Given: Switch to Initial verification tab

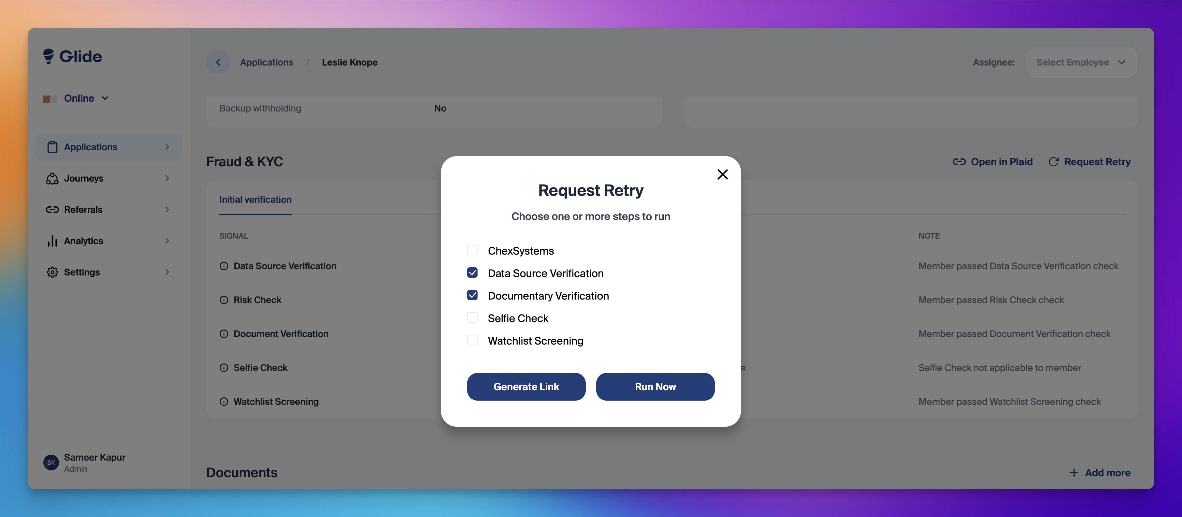Looking at the screenshot, I should click(255, 199).
